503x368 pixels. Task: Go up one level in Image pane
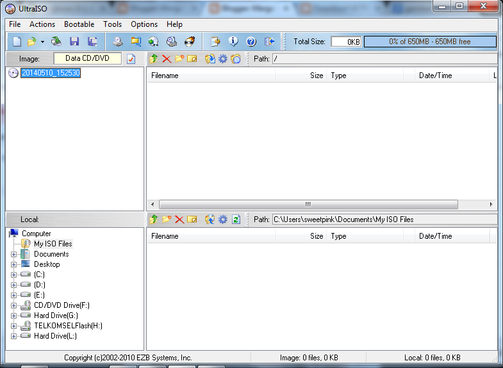(x=154, y=59)
